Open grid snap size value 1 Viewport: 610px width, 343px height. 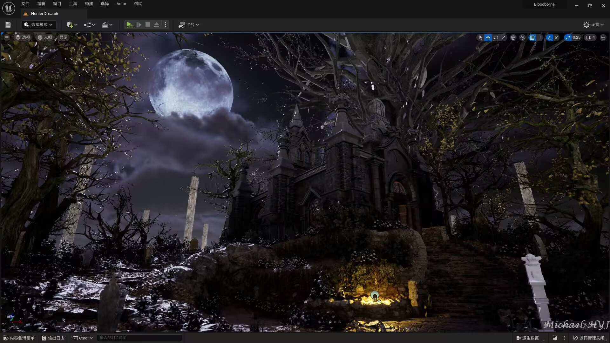click(x=540, y=37)
